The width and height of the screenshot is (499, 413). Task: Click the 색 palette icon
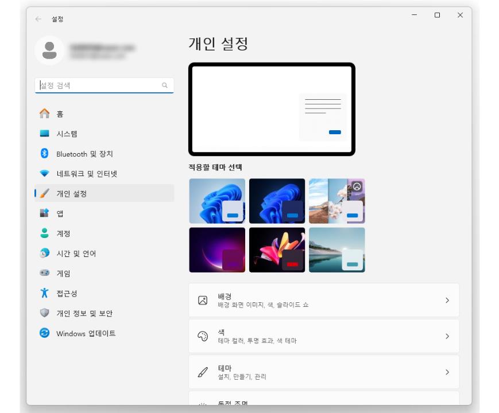click(x=203, y=336)
